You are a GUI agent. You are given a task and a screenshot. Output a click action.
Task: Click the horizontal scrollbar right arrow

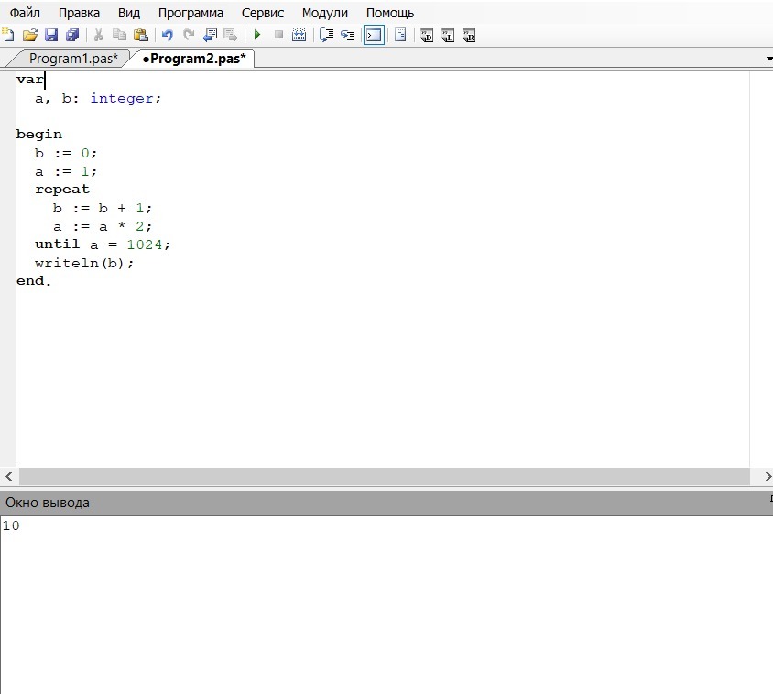point(768,477)
